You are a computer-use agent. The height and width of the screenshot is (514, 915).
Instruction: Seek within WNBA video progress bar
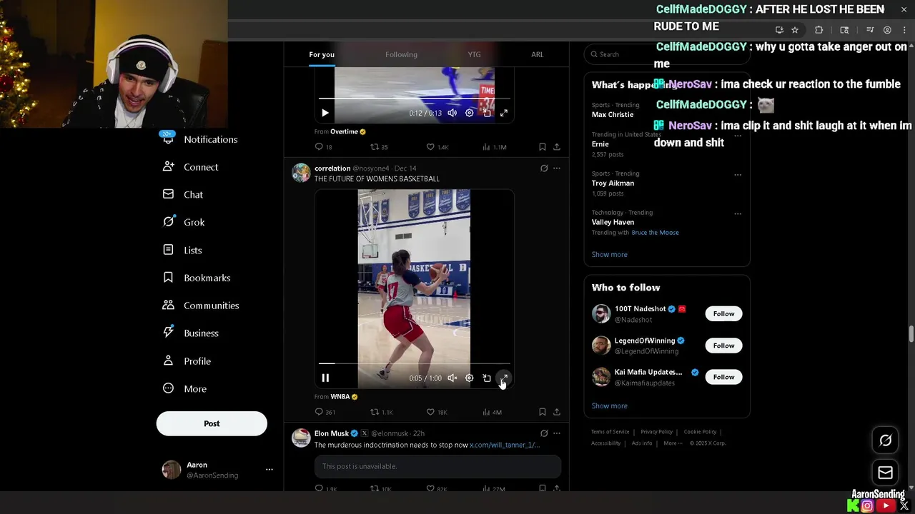pos(415,363)
